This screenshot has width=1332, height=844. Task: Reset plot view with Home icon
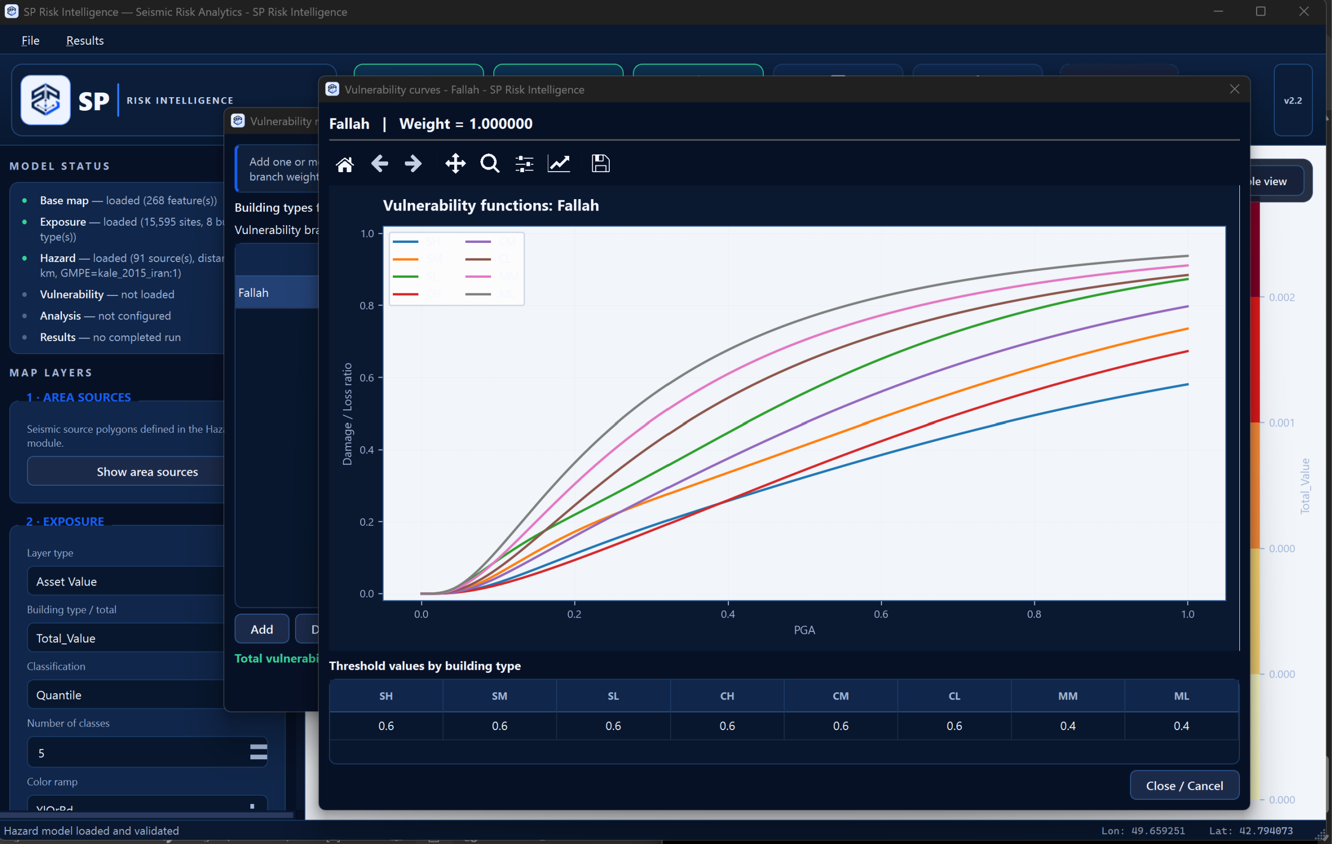coord(344,164)
